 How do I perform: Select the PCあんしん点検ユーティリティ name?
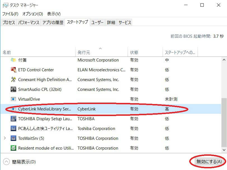click(x=45, y=129)
